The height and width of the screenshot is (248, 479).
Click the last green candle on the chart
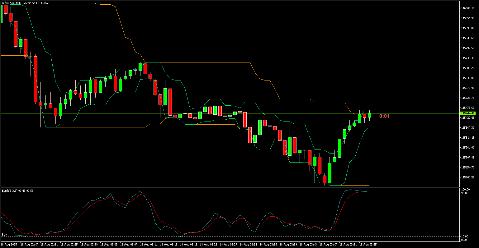pyautogui.click(x=370, y=115)
